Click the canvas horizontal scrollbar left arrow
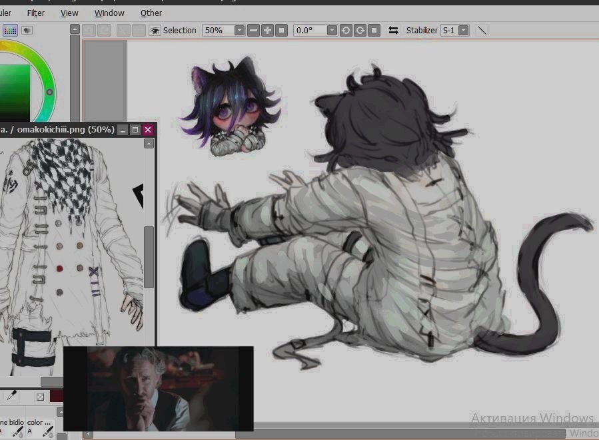 coord(88,434)
